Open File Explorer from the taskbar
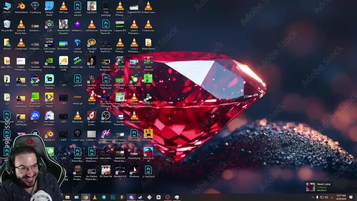The image size is (357, 201). pos(67,197)
